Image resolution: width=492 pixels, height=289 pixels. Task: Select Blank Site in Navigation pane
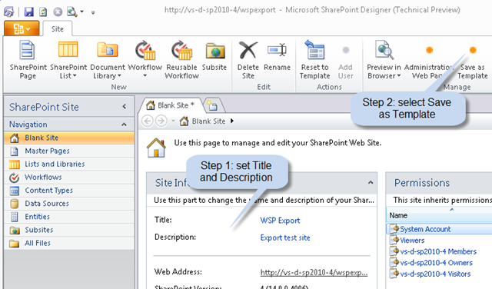tap(69, 138)
